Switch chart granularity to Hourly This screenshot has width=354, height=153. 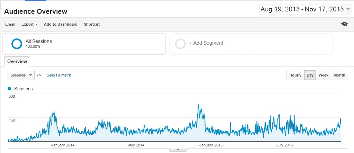pos(295,75)
